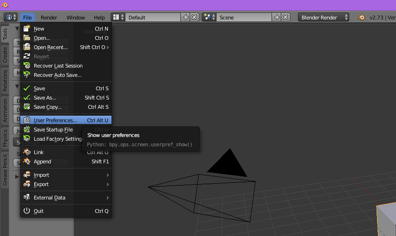The height and width of the screenshot is (236, 396).
Task: Click the Blender logo next to version number
Action: coord(361,17)
